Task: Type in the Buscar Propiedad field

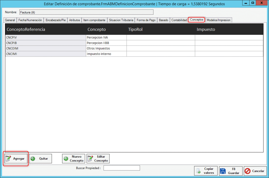Action: (x=122, y=168)
